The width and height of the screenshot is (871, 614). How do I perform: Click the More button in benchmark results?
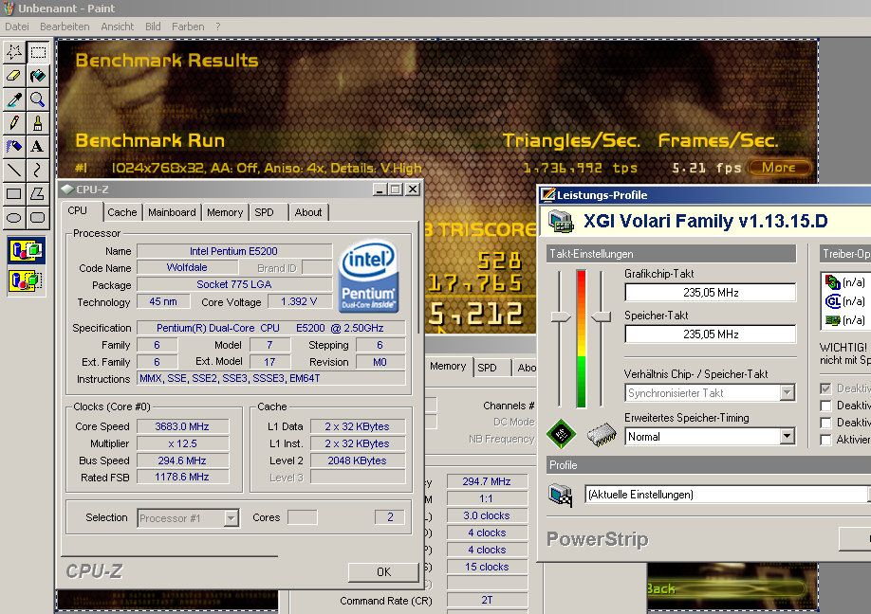[779, 168]
